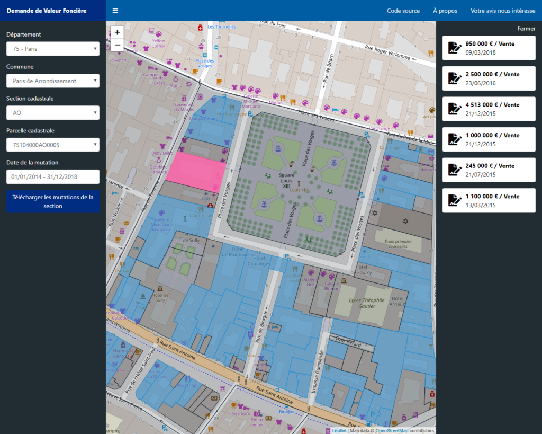Open Votre avis nous intéresse link
The height and width of the screenshot is (434, 542).
tap(502, 11)
